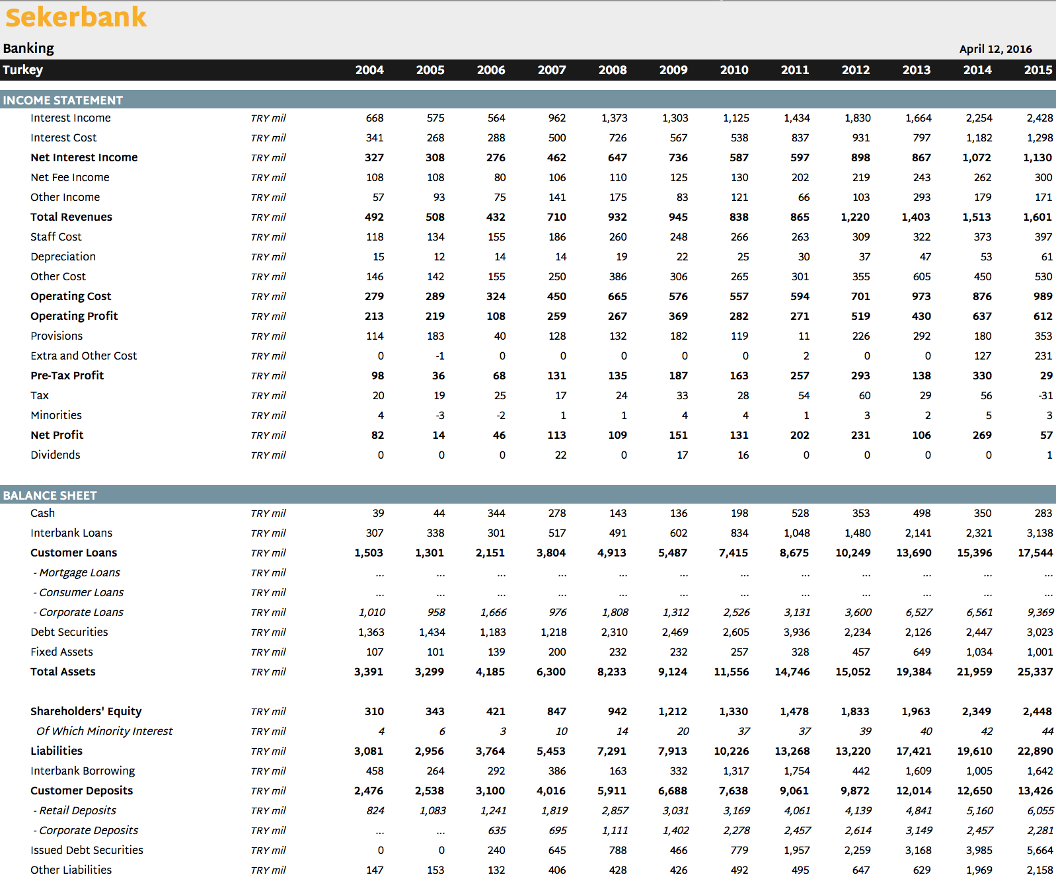Image resolution: width=1056 pixels, height=883 pixels.
Task: Click Tax 2015 value -31
Action: (1045, 395)
